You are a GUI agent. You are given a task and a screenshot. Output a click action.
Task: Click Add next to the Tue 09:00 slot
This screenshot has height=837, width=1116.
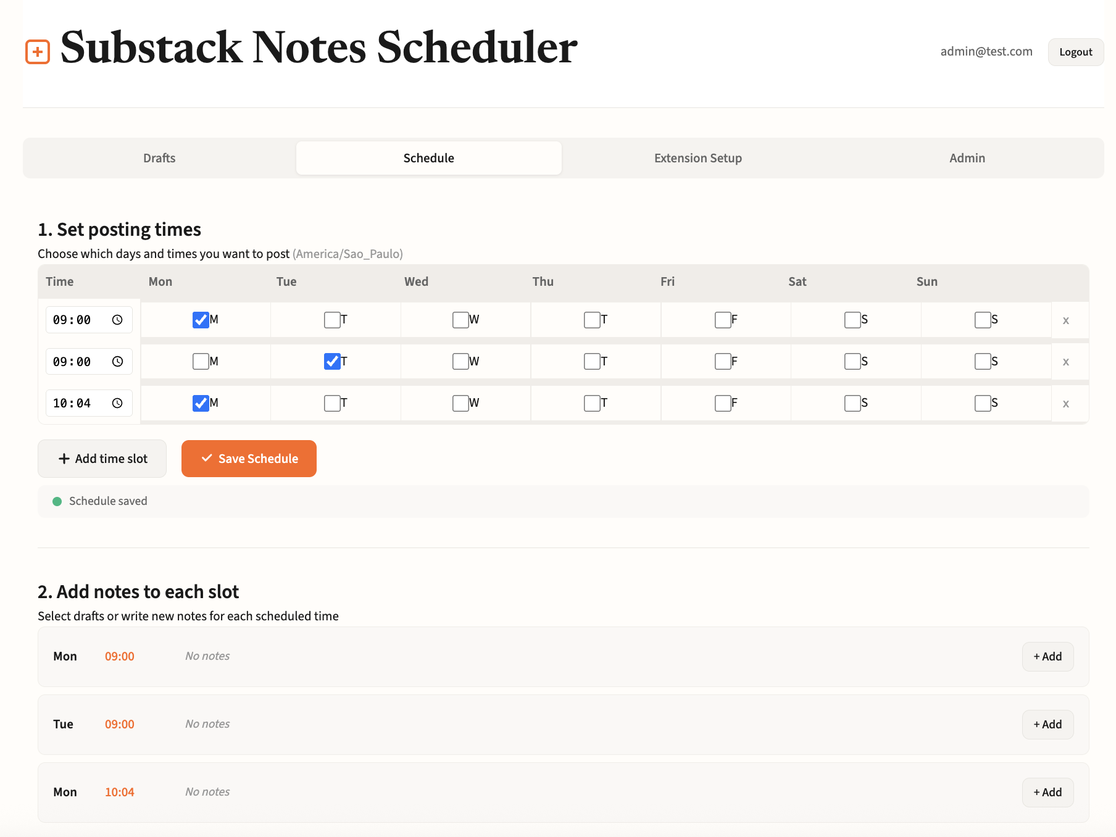(1047, 724)
